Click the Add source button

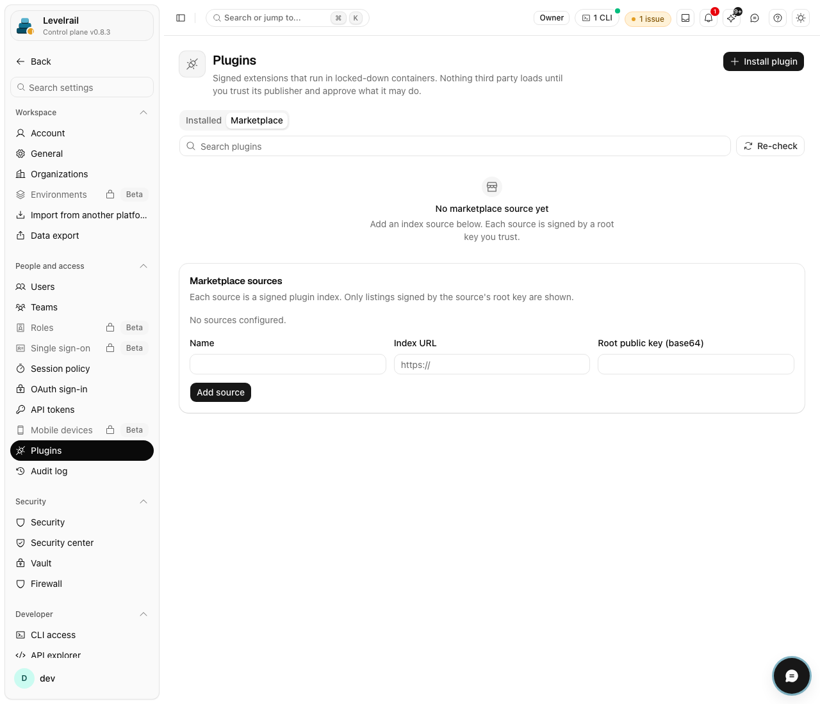[220, 392]
